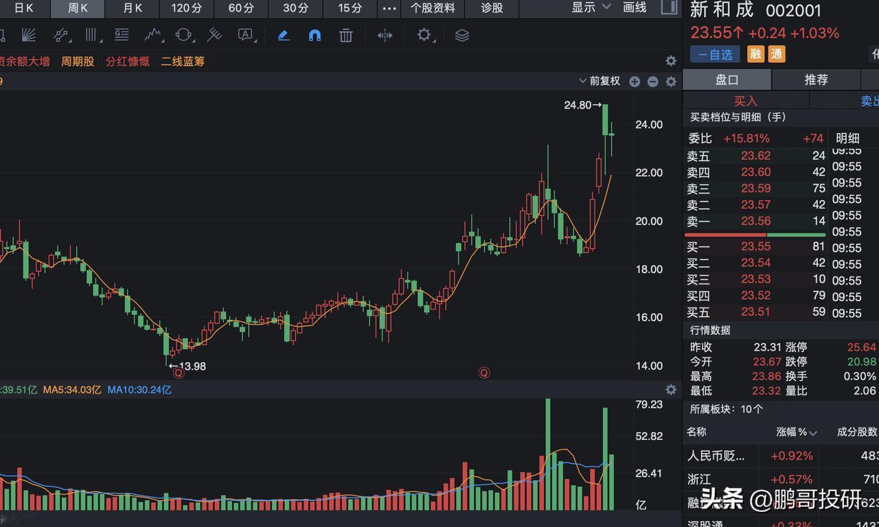Open the 人民币贬… sector row
This screenshot has width=879, height=527.
(781, 456)
